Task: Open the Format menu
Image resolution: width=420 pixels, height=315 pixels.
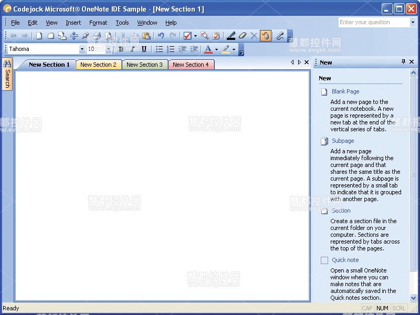Action: click(x=98, y=23)
